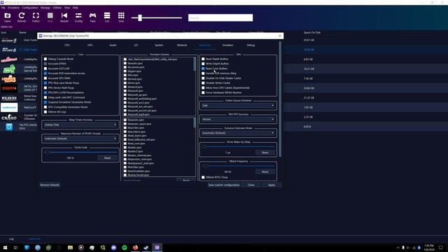This screenshot has width=448, height=252.
Task: Enable Disable Vertex Cache checkbox
Action: coord(203,83)
